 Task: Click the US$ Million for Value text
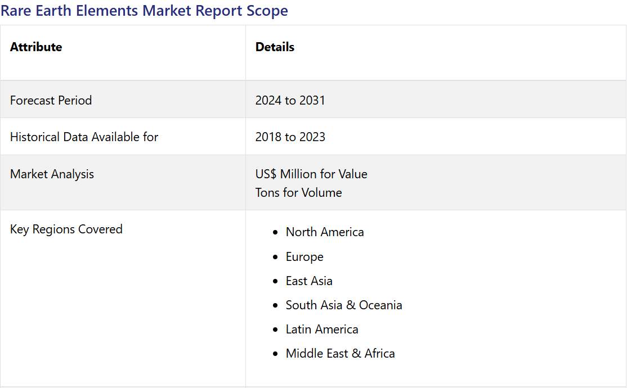(x=311, y=174)
